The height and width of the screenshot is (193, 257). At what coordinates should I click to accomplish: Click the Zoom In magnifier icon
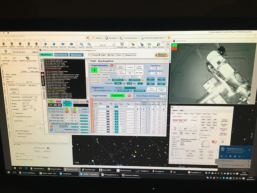pos(82,44)
